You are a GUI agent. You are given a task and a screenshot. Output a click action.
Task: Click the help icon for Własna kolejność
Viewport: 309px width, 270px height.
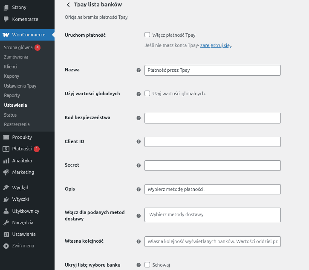point(139,242)
